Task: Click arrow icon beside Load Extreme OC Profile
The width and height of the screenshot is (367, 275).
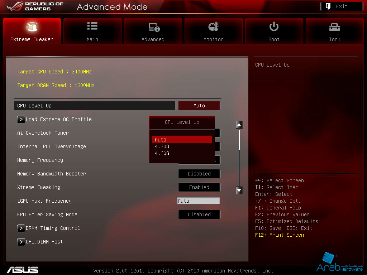Action: point(21,120)
